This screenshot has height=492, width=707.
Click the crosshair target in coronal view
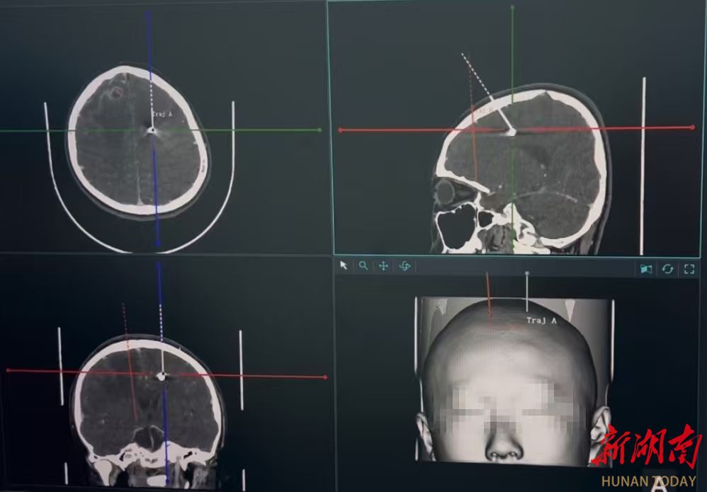162,376
